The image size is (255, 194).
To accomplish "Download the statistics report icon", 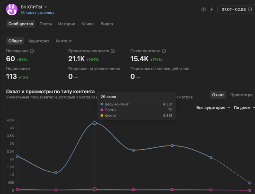I will tap(211, 10).
